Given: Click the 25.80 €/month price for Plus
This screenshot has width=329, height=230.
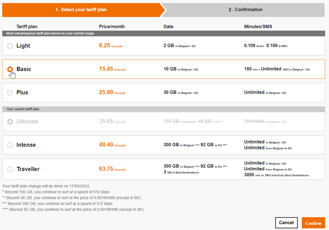Looking at the screenshot, I should point(111,93).
